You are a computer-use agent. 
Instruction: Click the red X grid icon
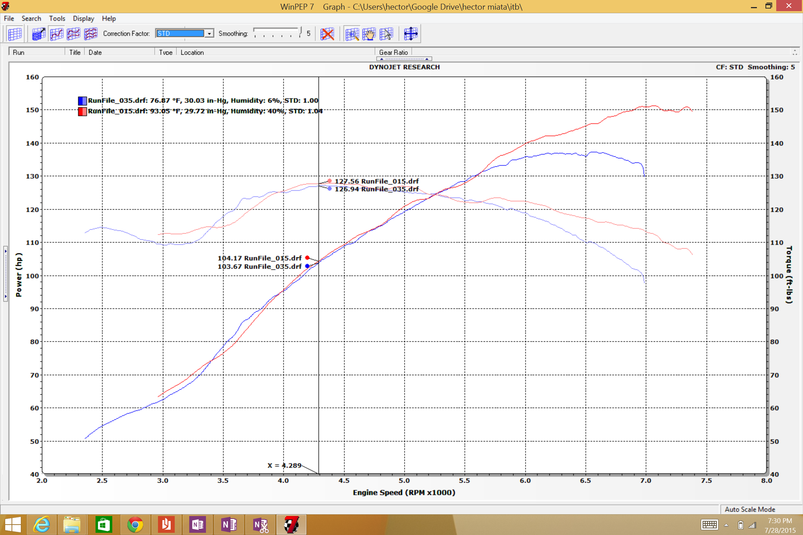(327, 34)
